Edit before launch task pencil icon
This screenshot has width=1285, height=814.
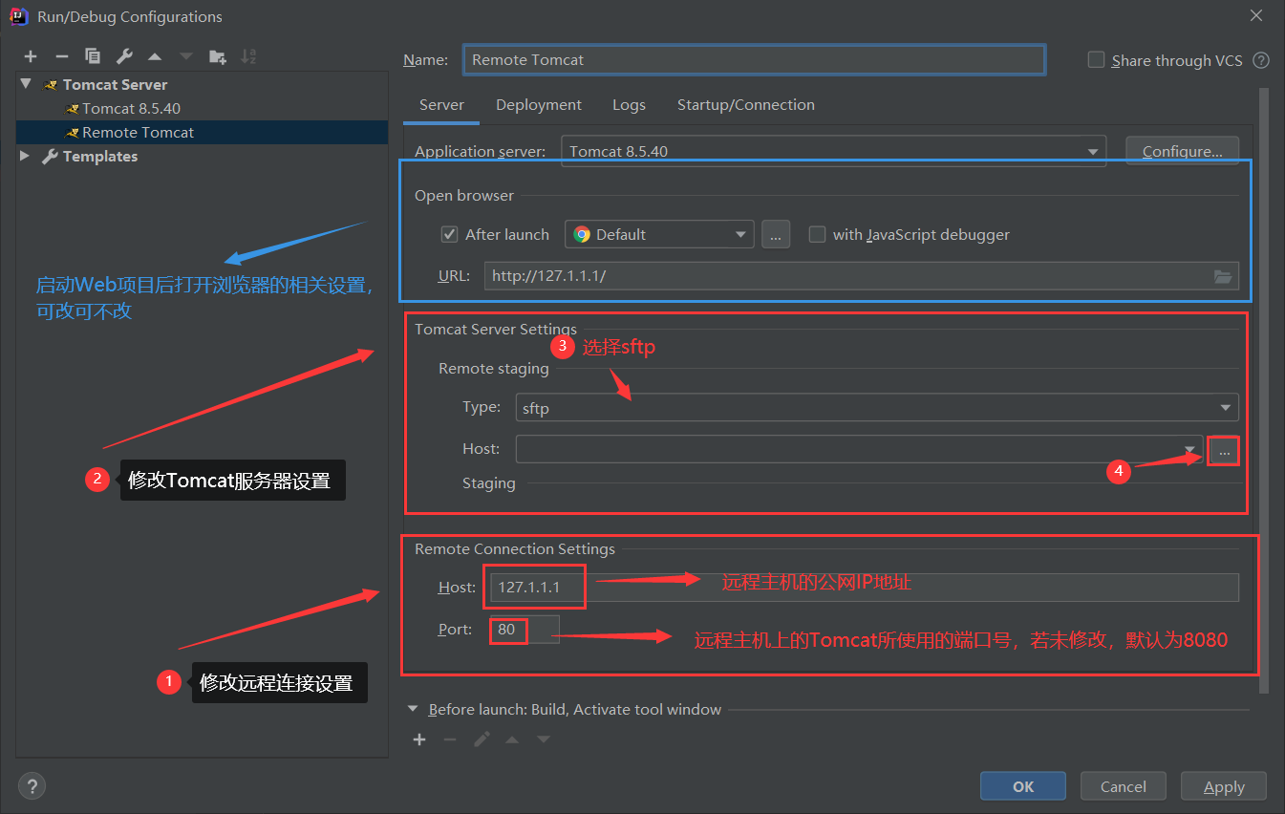tap(482, 739)
